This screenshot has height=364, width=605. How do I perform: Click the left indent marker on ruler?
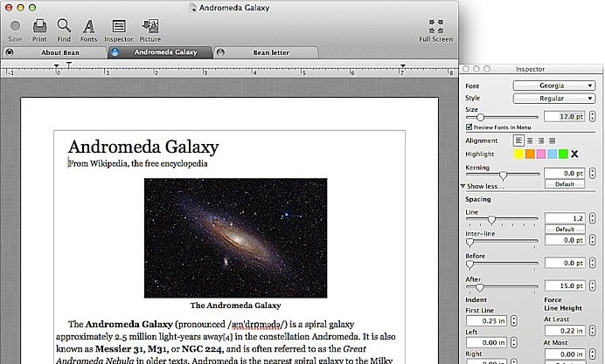(57, 65)
